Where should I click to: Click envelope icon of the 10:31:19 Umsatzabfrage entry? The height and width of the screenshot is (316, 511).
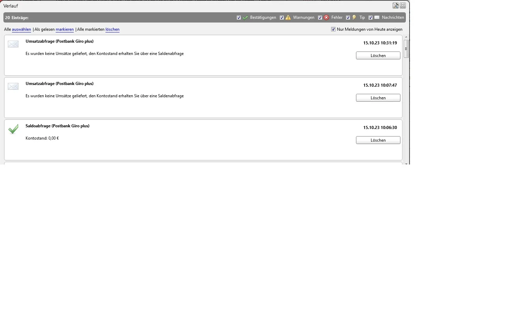coord(13,44)
